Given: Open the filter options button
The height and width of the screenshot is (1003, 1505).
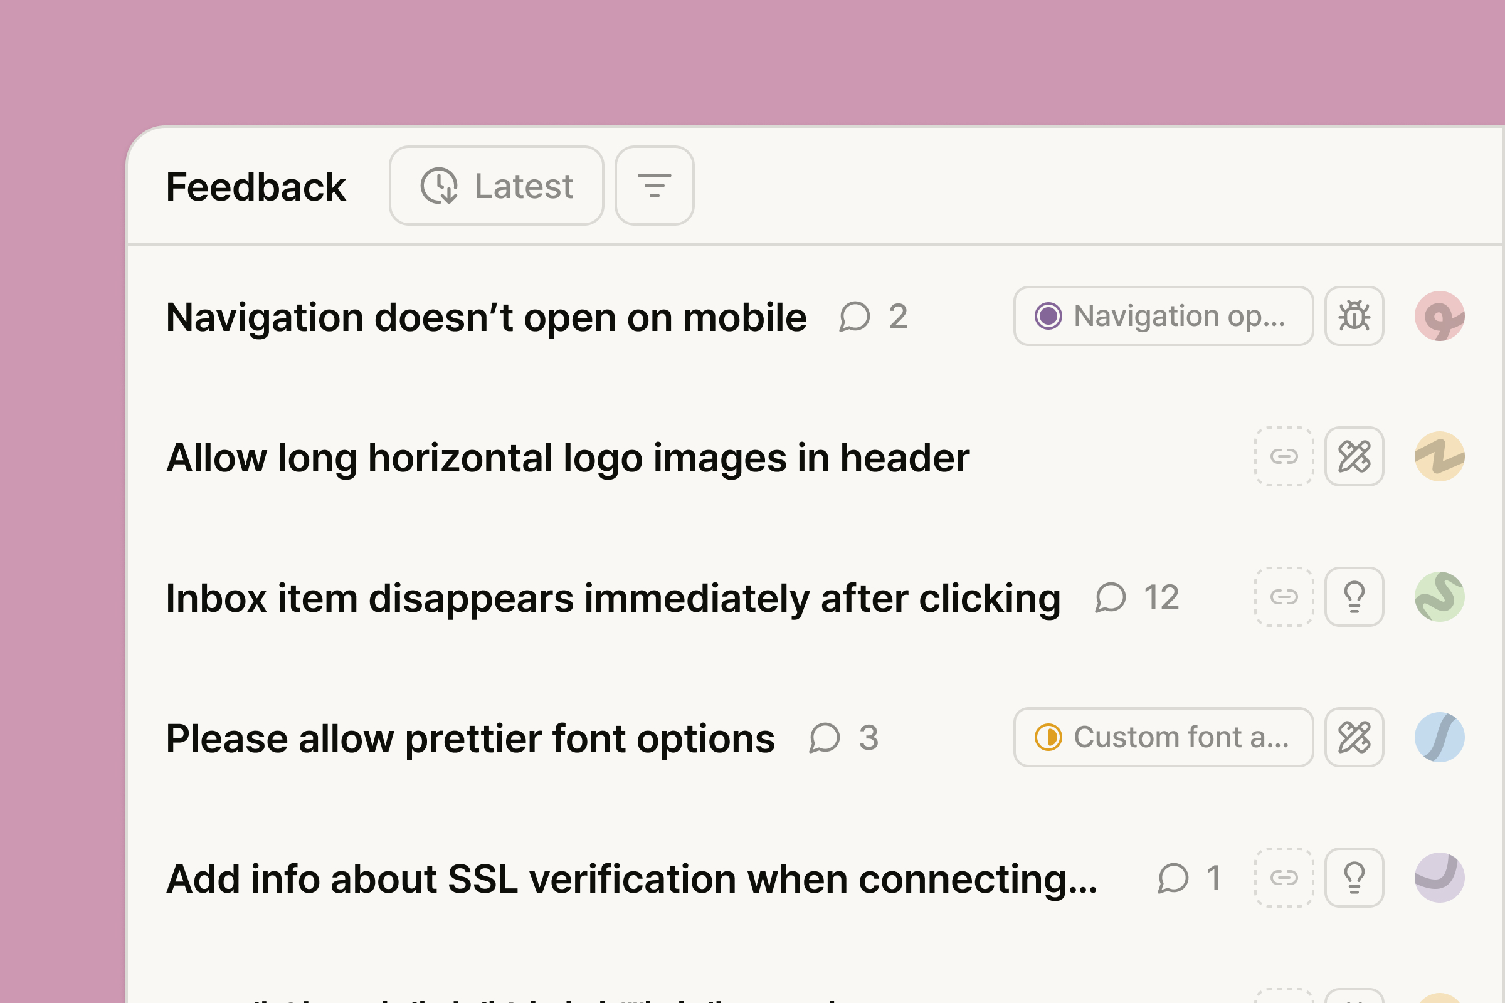Looking at the screenshot, I should pyautogui.click(x=654, y=186).
